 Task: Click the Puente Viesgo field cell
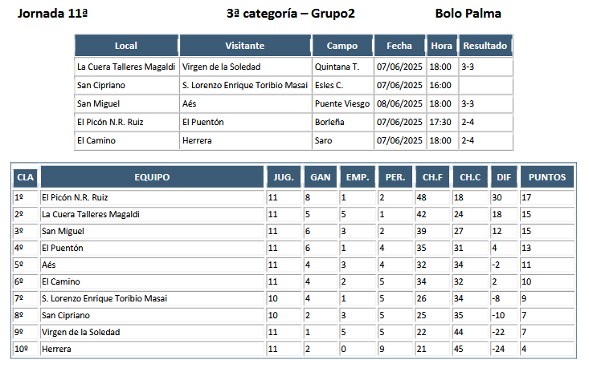[342, 103]
